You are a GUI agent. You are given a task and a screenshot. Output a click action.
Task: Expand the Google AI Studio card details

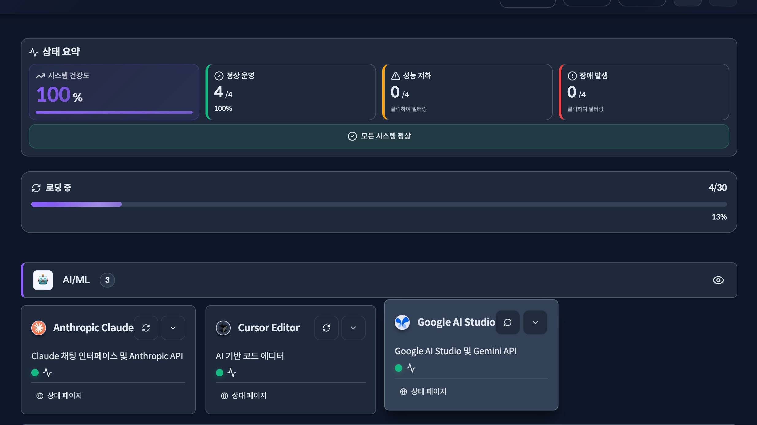(535, 322)
